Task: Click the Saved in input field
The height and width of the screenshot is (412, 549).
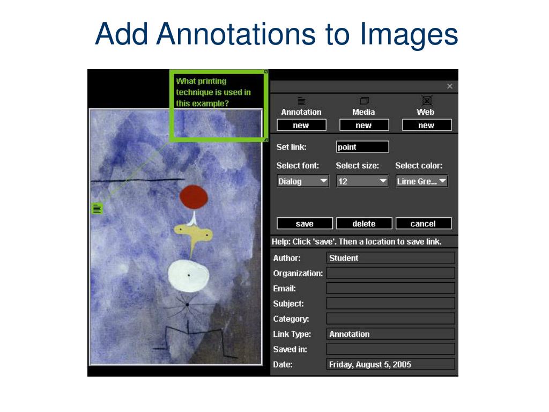Action: coord(391,349)
